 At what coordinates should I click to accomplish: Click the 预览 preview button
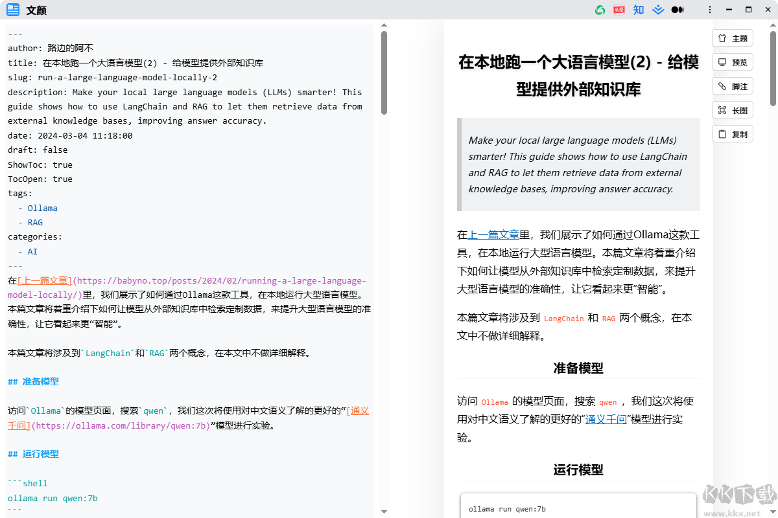733,62
